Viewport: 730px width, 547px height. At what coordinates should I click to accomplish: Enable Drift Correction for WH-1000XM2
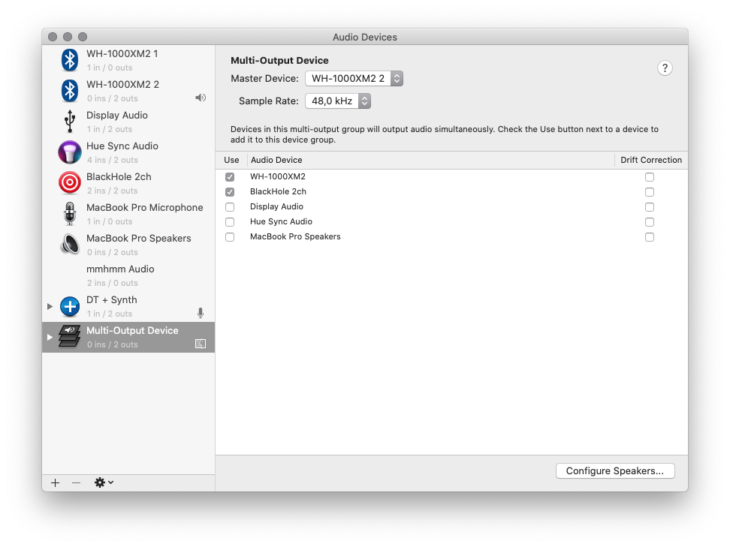pyautogui.click(x=650, y=177)
